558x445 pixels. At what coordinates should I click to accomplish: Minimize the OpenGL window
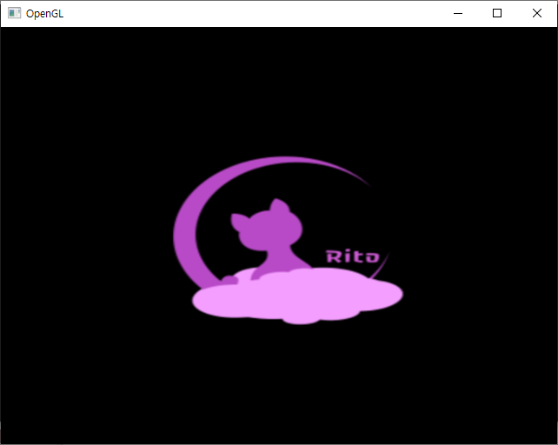coord(458,14)
